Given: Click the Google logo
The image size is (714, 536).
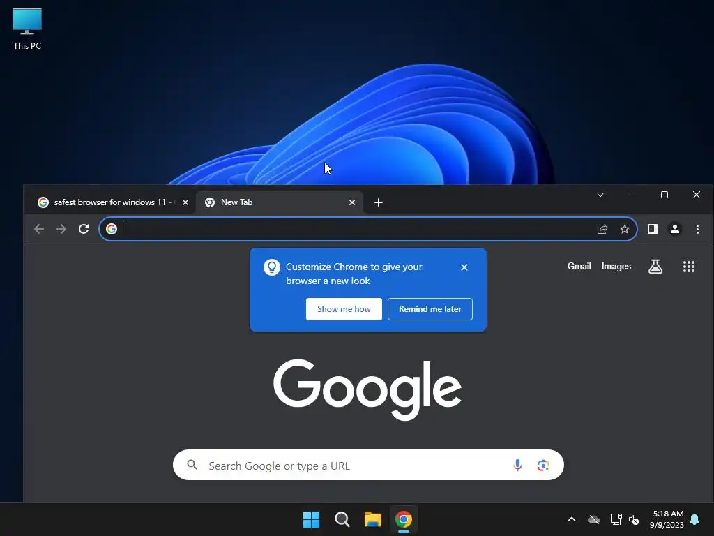Looking at the screenshot, I should point(367,389).
